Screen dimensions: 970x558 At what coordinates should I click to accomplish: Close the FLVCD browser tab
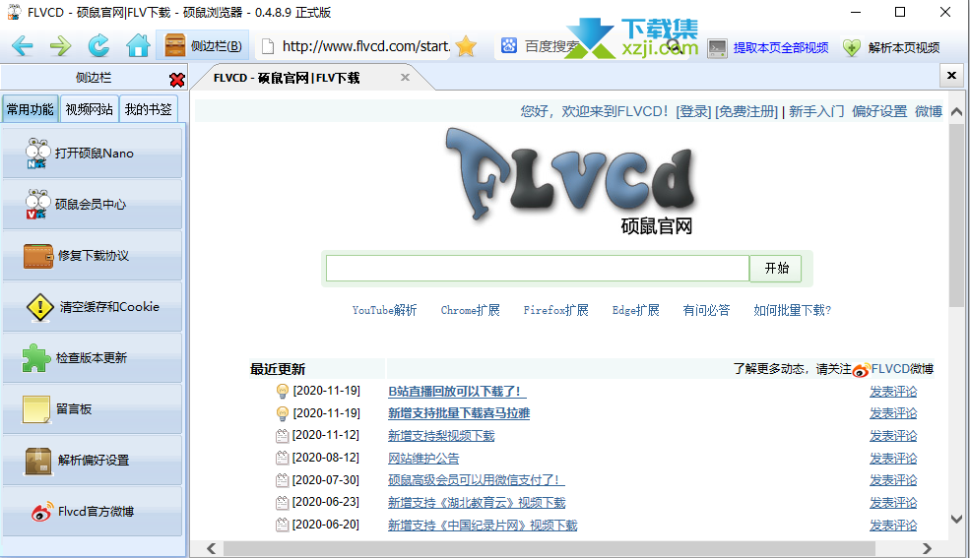[405, 77]
